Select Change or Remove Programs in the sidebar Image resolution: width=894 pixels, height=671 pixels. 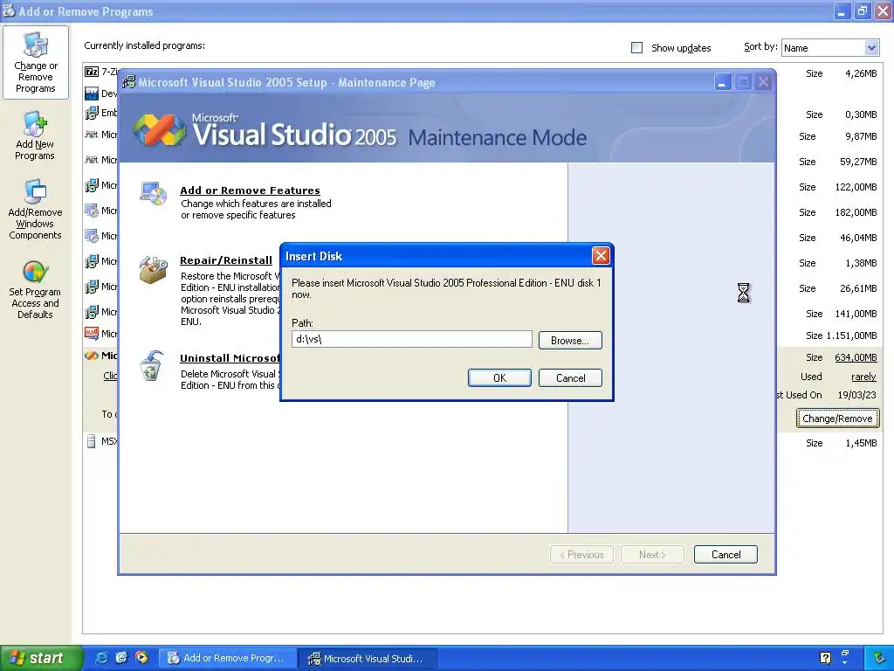(x=35, y=63)
